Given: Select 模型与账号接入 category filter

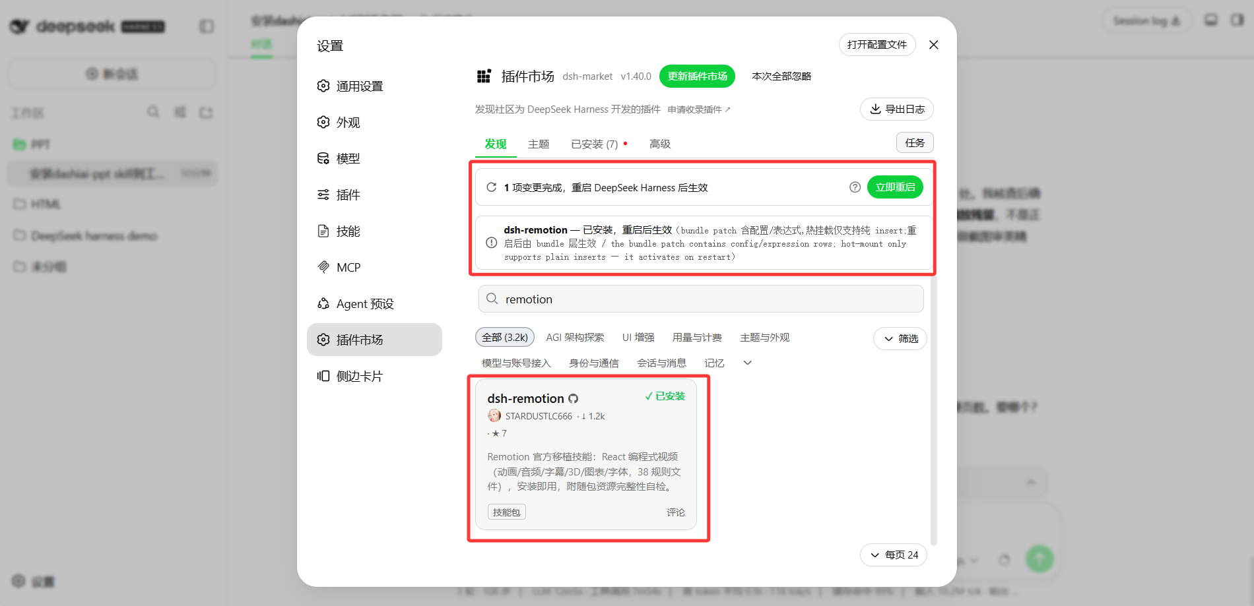Looking at the screenshot, I should [516, 363].
